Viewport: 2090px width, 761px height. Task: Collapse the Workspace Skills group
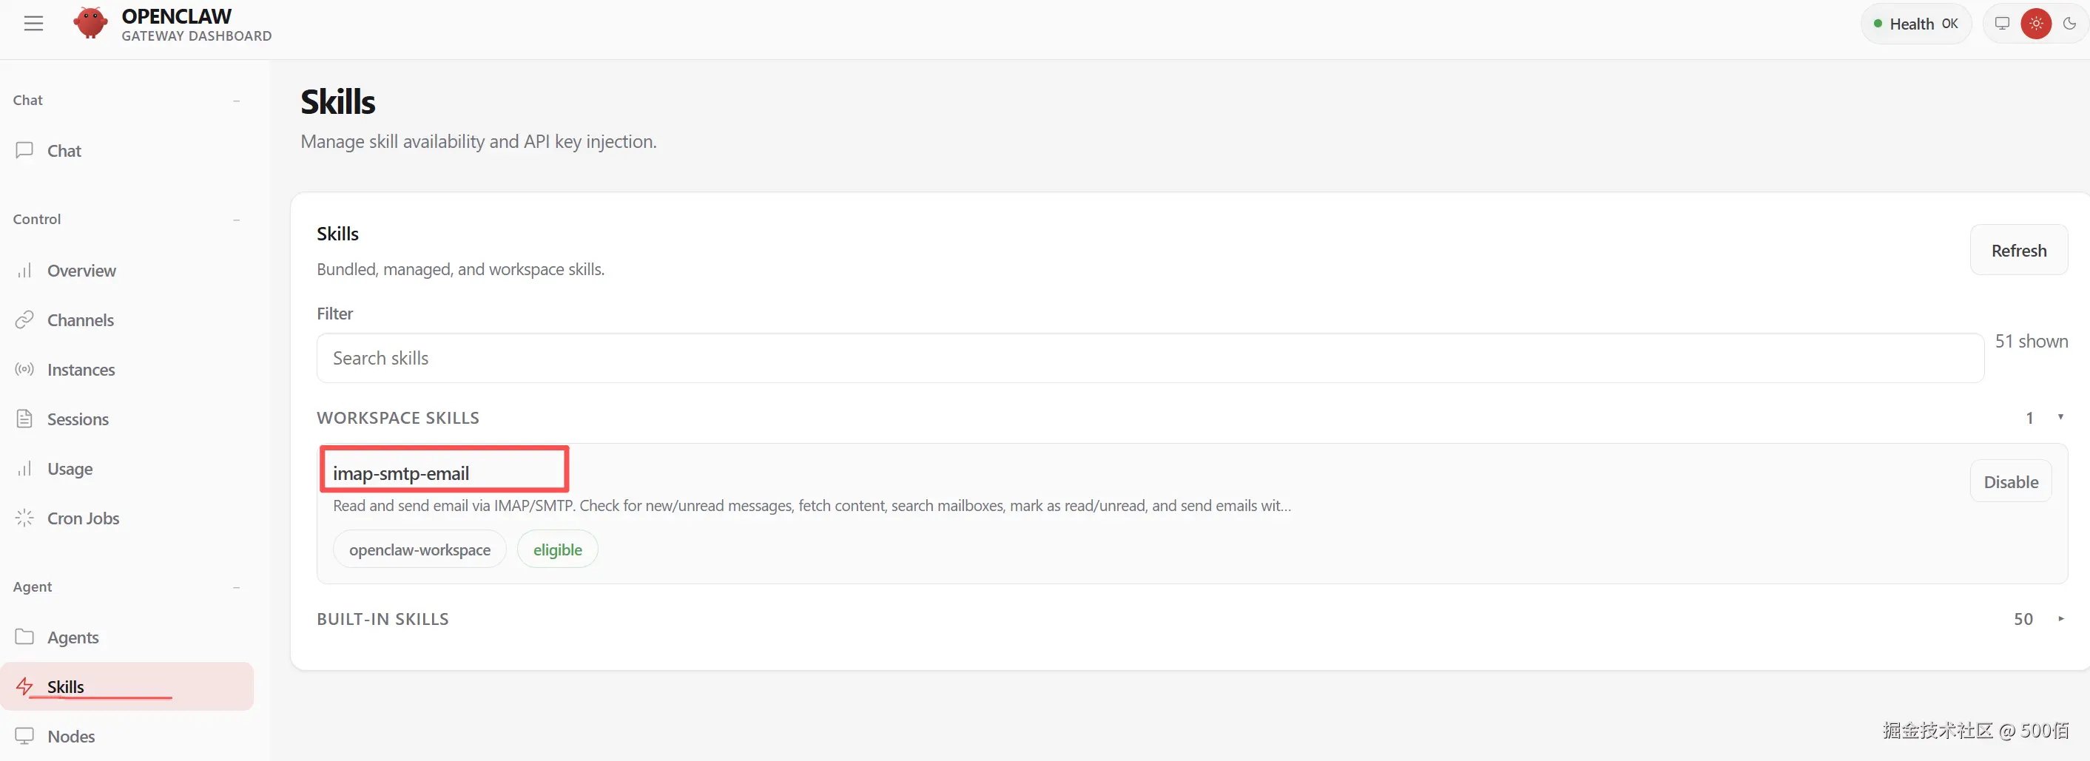pos(2060,418)
